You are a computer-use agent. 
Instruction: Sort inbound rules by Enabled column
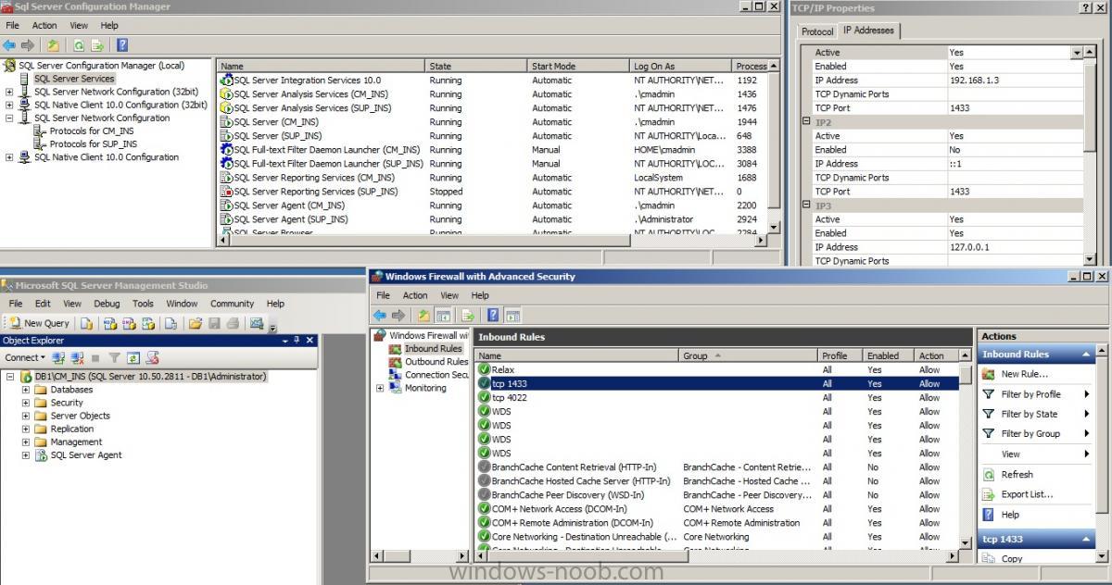point(889,355)
